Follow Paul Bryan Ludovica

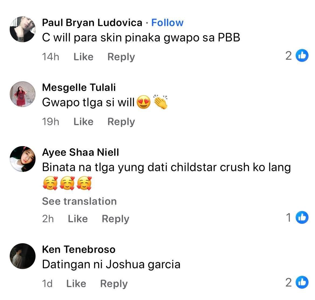[167, 23]
